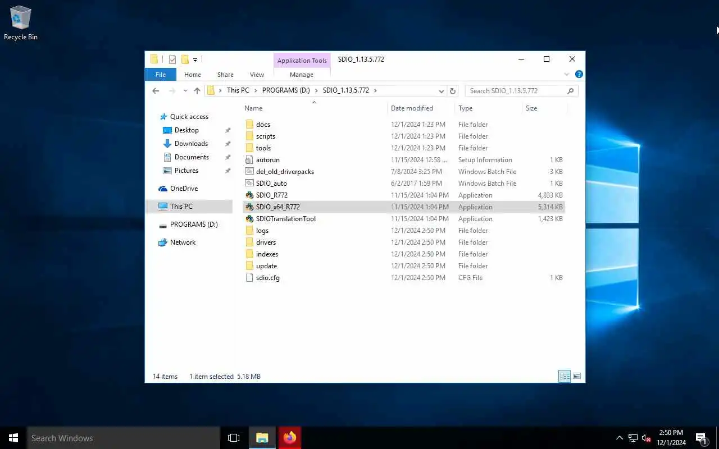This screenshot has width=719, height=449.
Task: Switch to the Home ribbon tab
Action: [x=193, y=75]
